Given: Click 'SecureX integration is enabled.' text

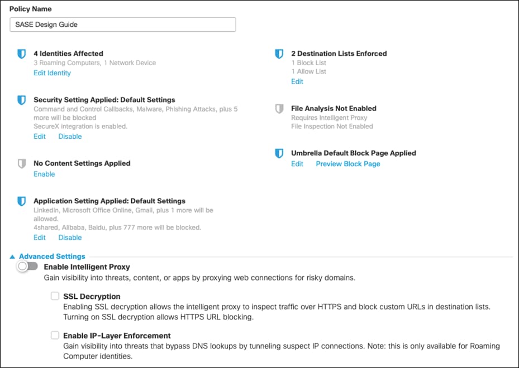Looking at the screenshot, I should [80, 126].
